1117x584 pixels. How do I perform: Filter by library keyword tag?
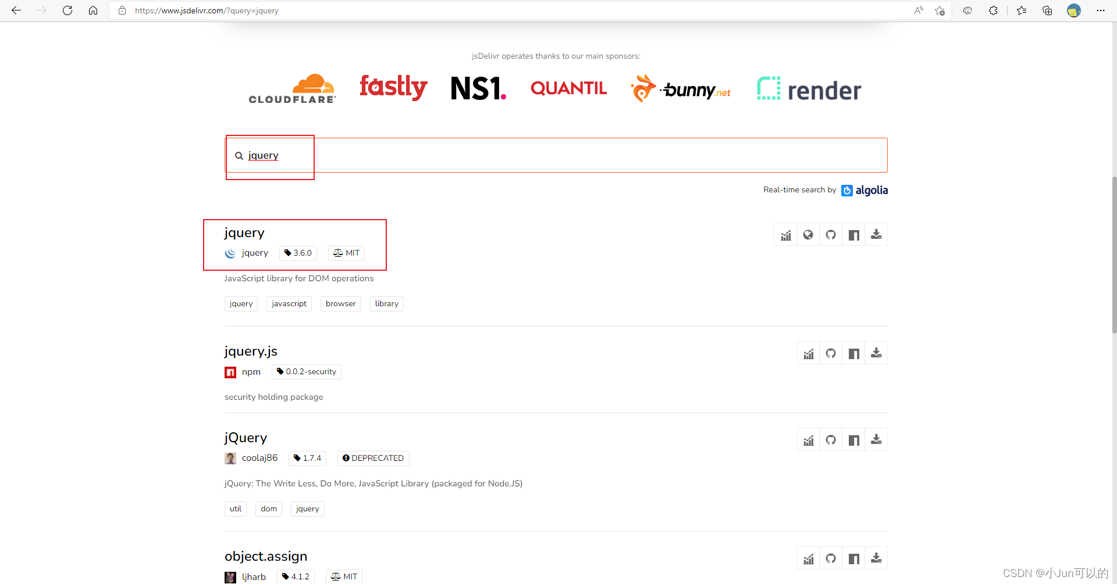387,304
